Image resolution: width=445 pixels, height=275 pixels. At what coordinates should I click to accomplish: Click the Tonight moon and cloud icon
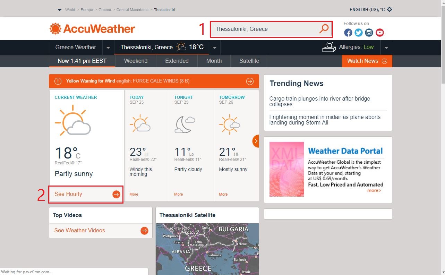coord(185,124)
